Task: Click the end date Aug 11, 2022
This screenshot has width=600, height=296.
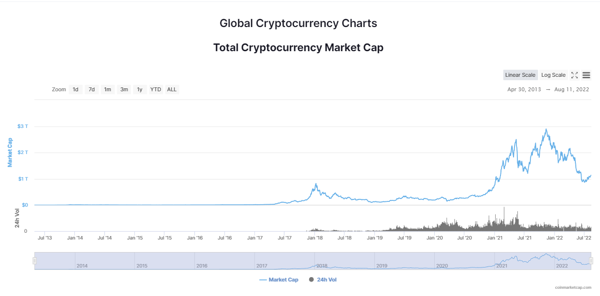Action: (x=571, y=89)
